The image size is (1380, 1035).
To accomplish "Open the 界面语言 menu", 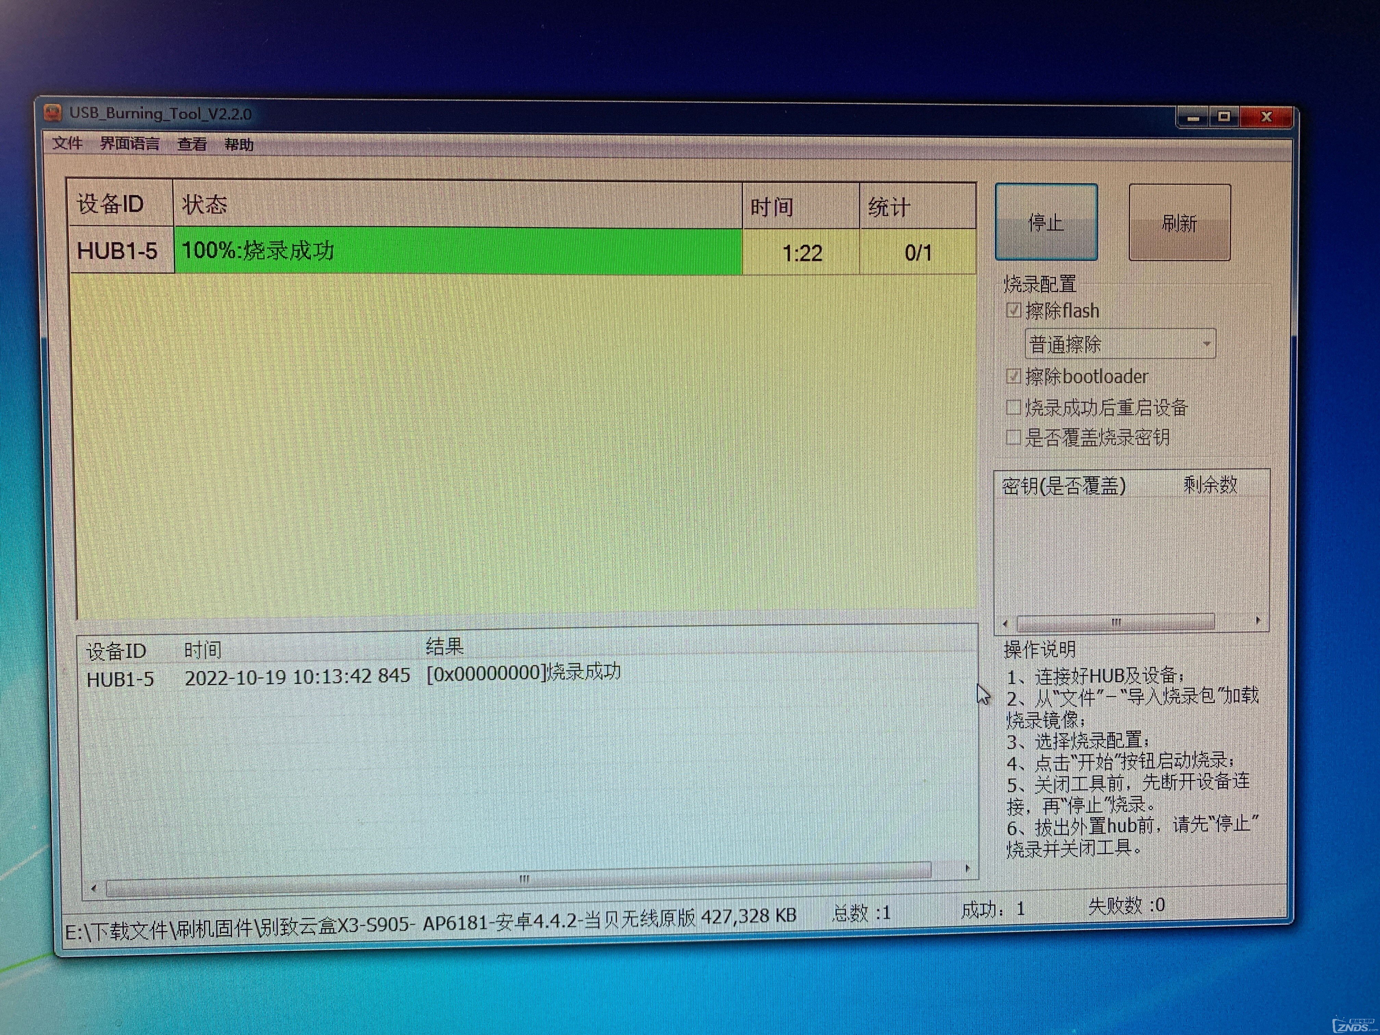I will [x=130, y=144].
